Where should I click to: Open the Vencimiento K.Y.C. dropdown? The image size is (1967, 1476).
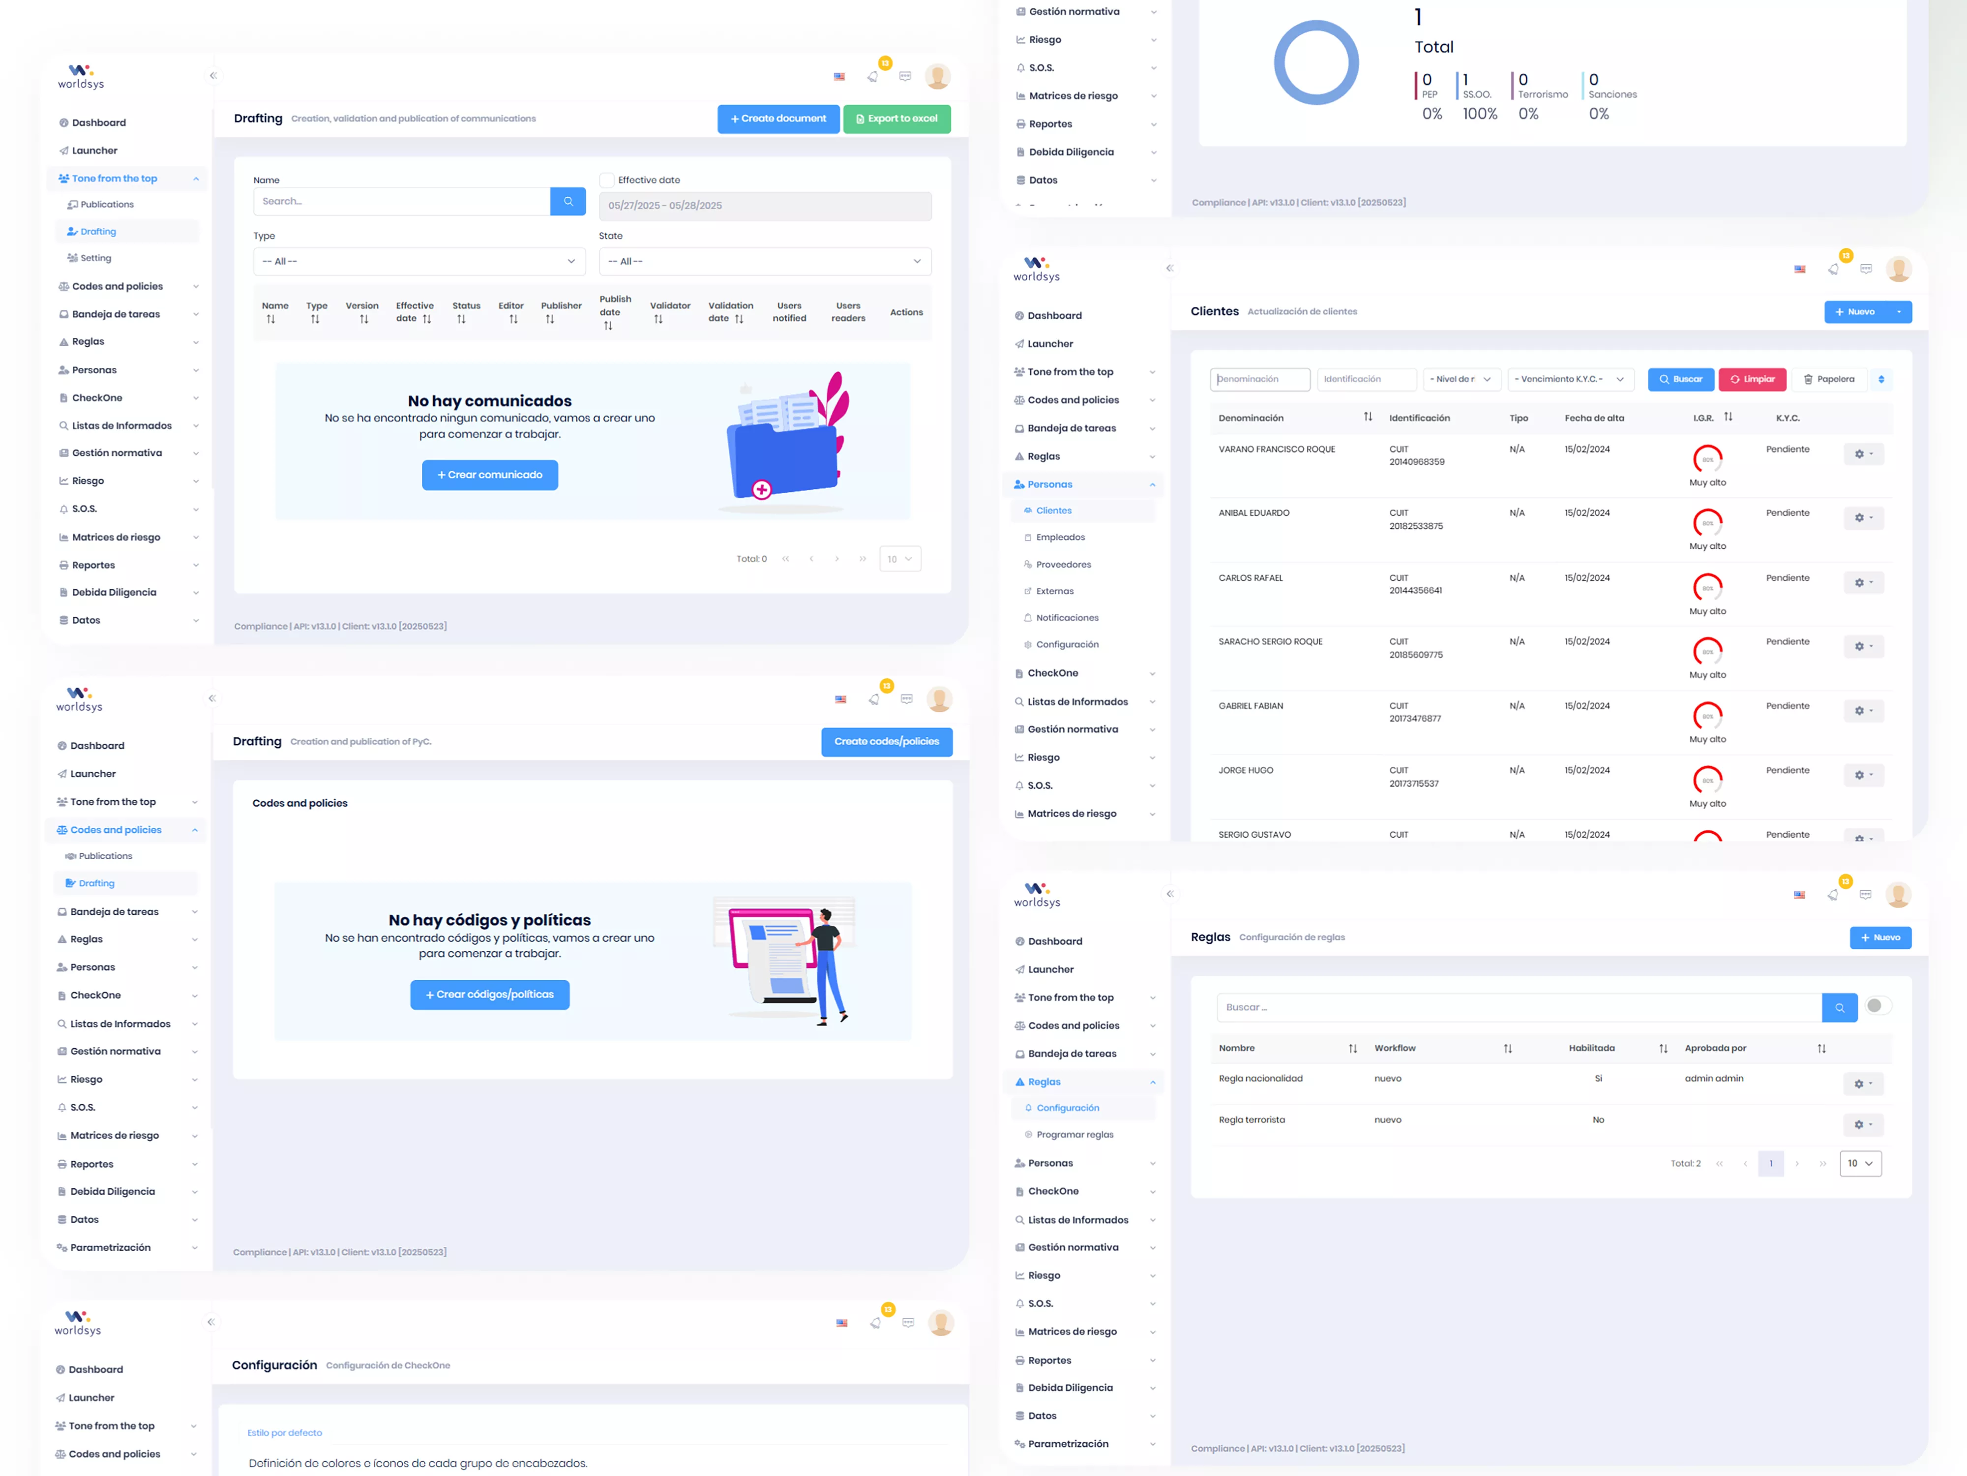pos(1570,380)
